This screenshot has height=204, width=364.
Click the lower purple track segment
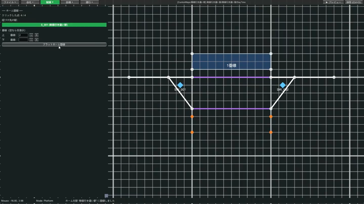(231, 109)
